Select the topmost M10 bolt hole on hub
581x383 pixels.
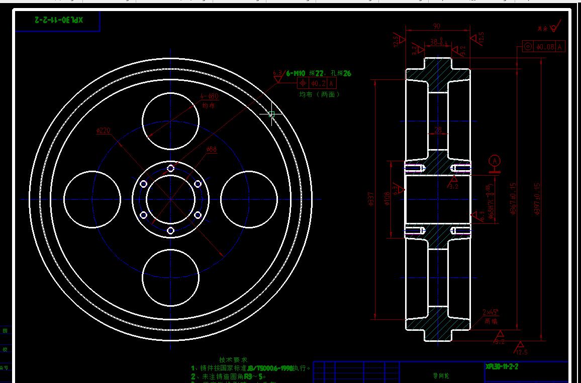point(170,168)
